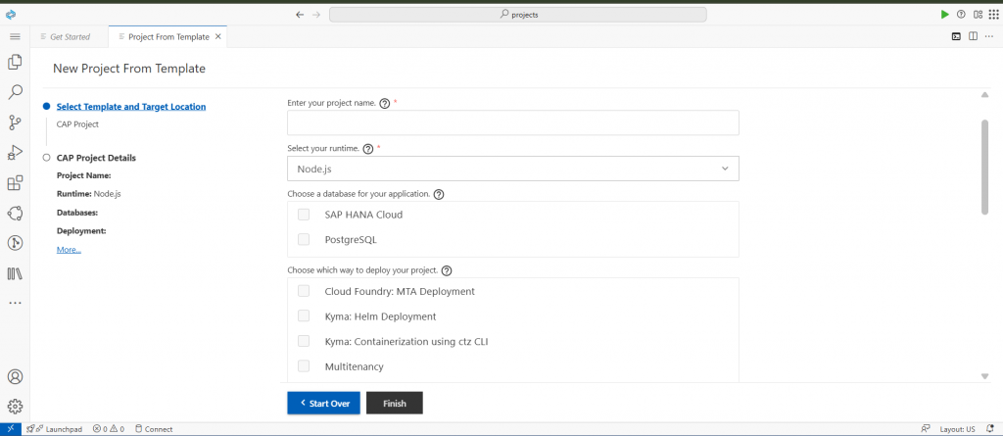Split the editor with the split icon
This screenshot has height=436, width=1003.
[973, 36]
